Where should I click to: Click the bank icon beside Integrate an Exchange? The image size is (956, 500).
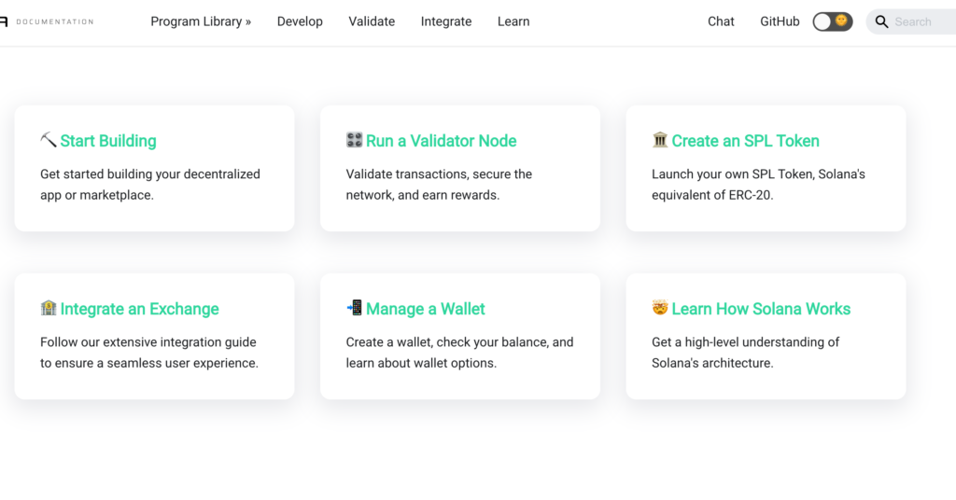(49, 308)
